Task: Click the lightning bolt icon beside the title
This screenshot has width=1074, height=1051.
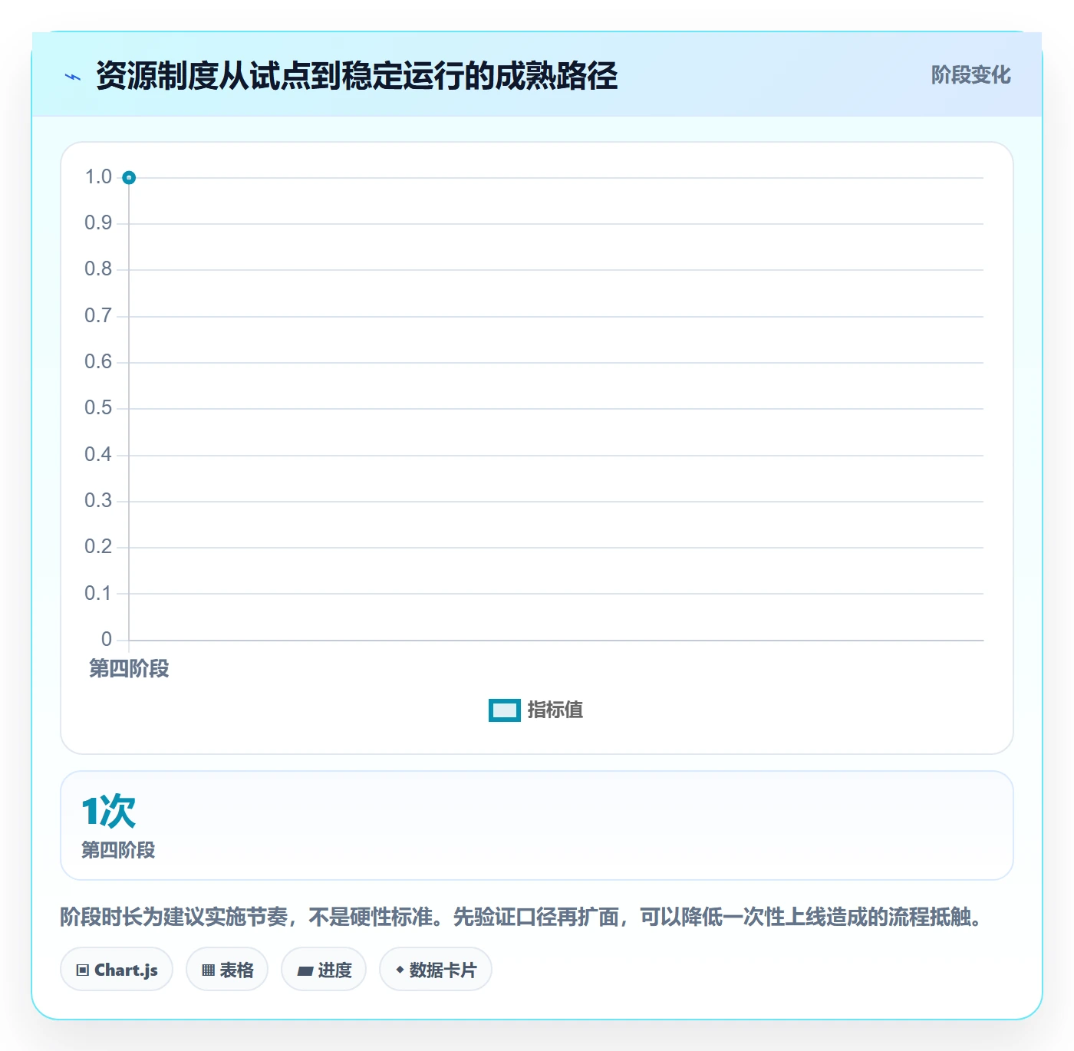Action: (73, 77)
